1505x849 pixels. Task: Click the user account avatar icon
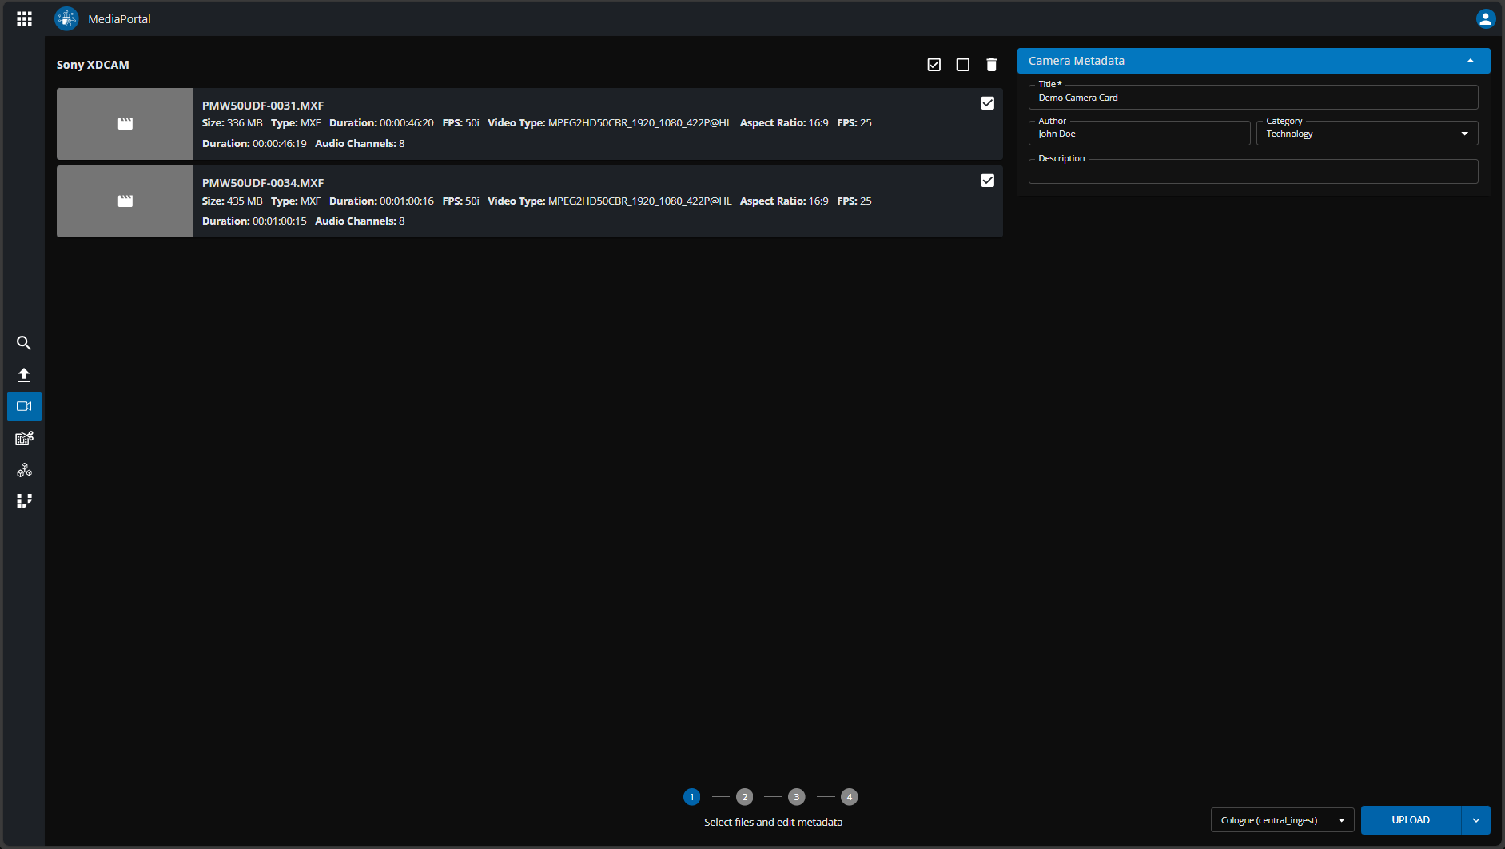(1485, 18)
